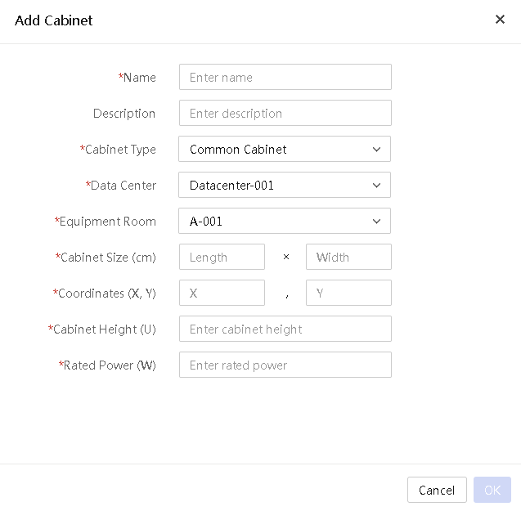This screenshot has height=511, width=521.
Task: Select the Width field of Cabinet Size
Action: (348, 257)
